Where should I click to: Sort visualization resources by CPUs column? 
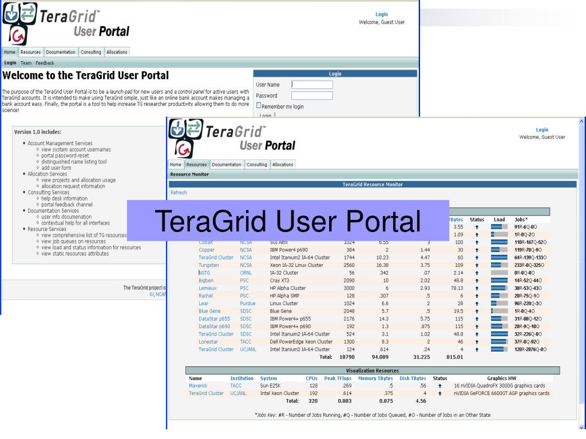(311, 378)
